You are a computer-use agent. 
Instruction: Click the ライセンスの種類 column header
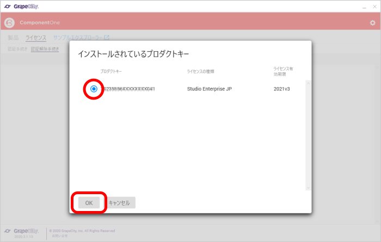(x=200, y=71)
